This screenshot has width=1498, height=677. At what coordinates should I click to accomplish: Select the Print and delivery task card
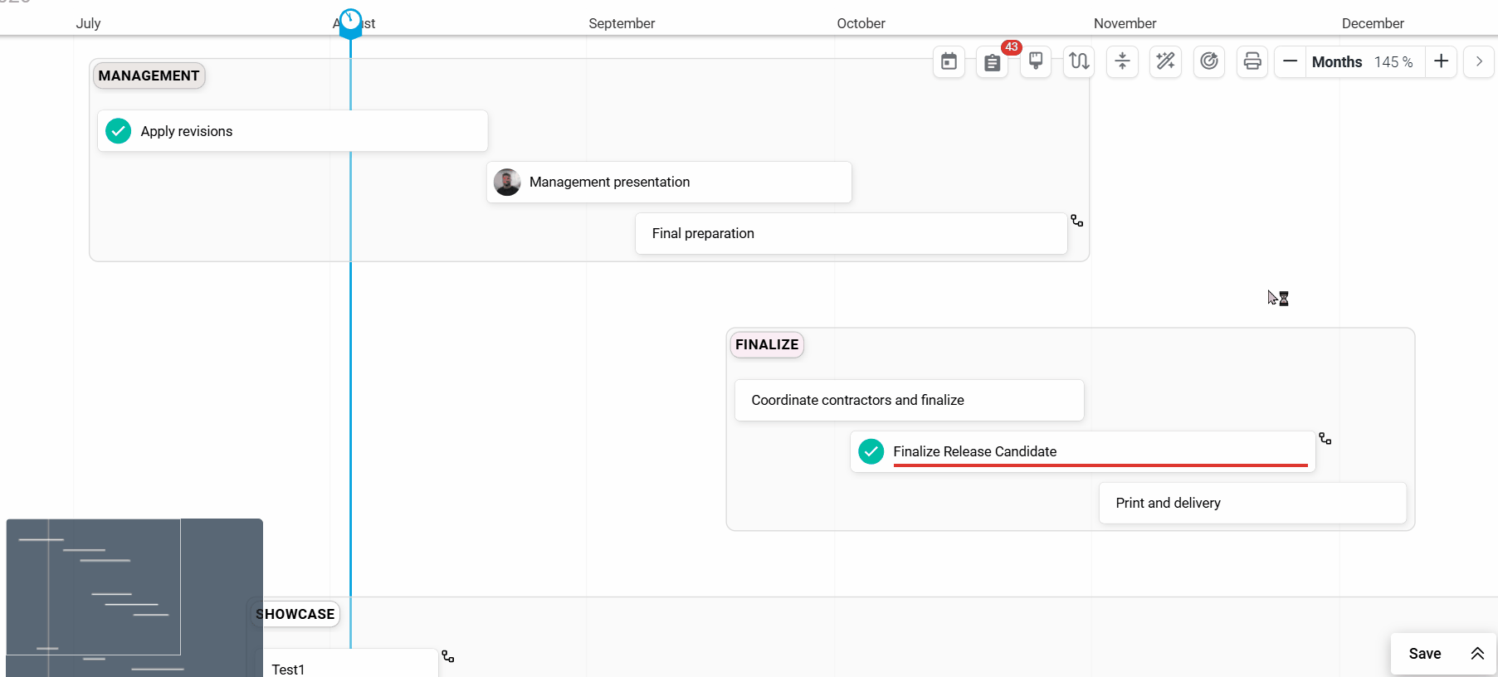(x=1252, y=503)
